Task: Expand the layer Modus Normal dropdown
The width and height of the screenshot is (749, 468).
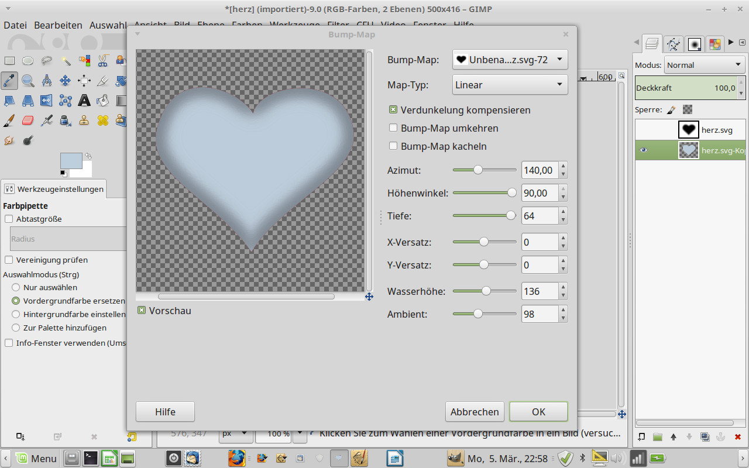Action: point(704,65)
